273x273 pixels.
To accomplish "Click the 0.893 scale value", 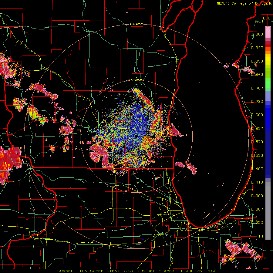I will (x=257, y=61).
